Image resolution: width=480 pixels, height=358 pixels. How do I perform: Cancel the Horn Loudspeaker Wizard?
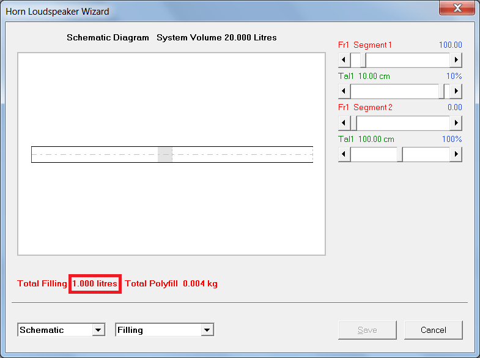(433, 330)
